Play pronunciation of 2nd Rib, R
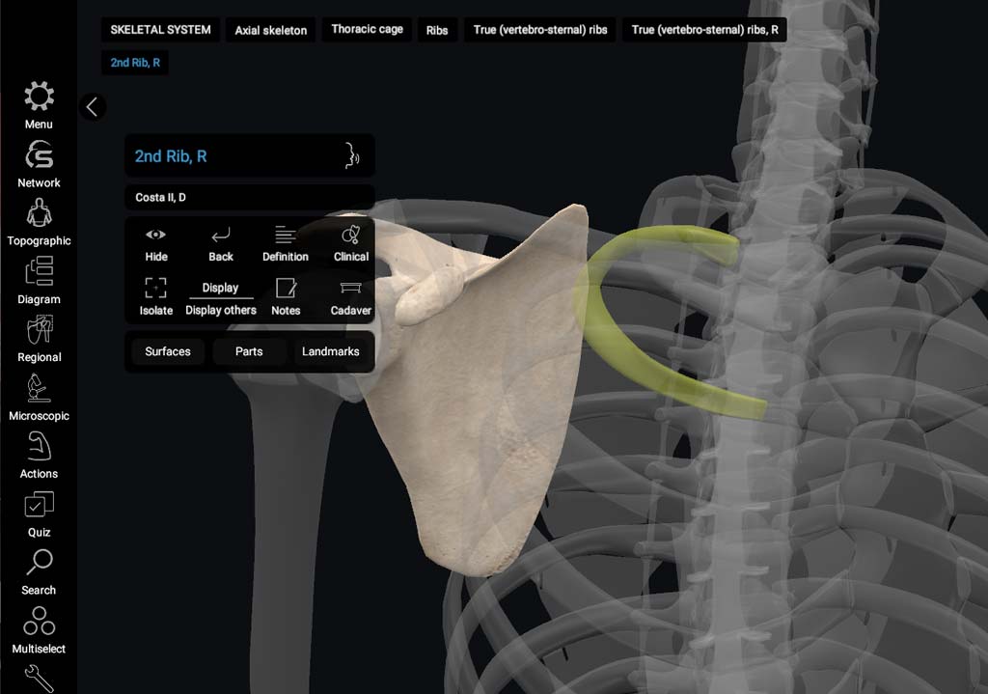 pyautogui.click(x=351, y=155)
